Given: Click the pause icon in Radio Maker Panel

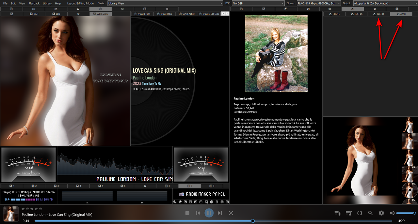Looking at the screenshot, I should tap(191, 202).
